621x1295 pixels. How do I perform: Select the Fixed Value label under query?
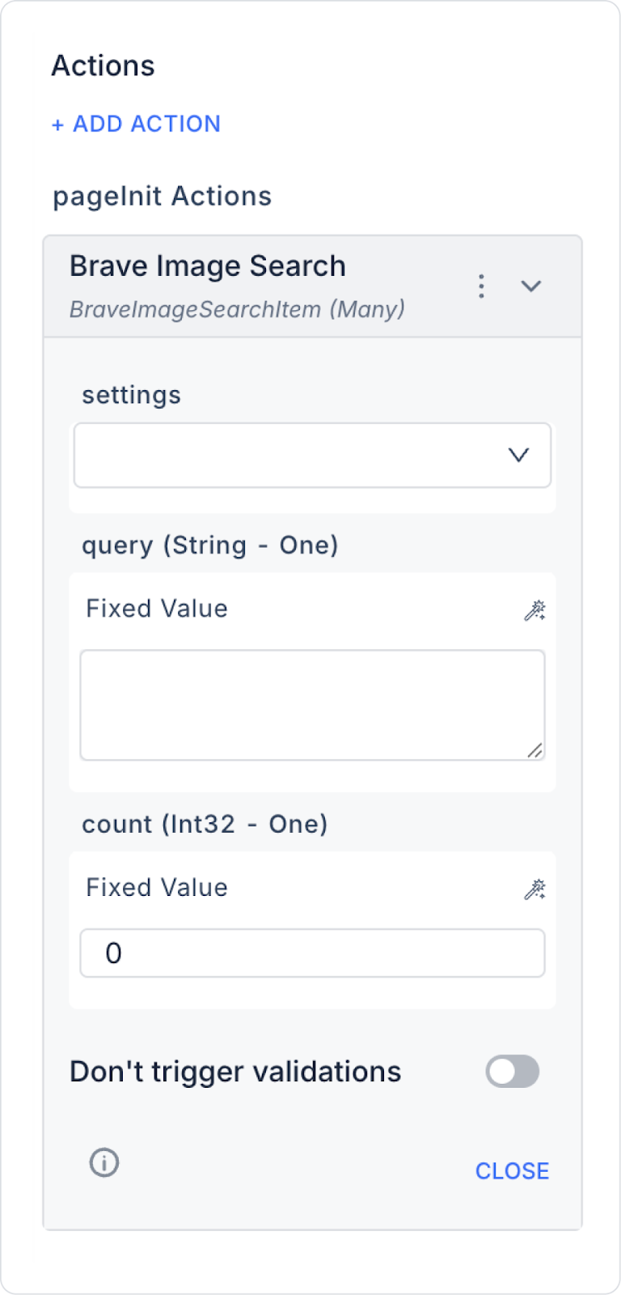pyautogui.click(x=157, y=609)
